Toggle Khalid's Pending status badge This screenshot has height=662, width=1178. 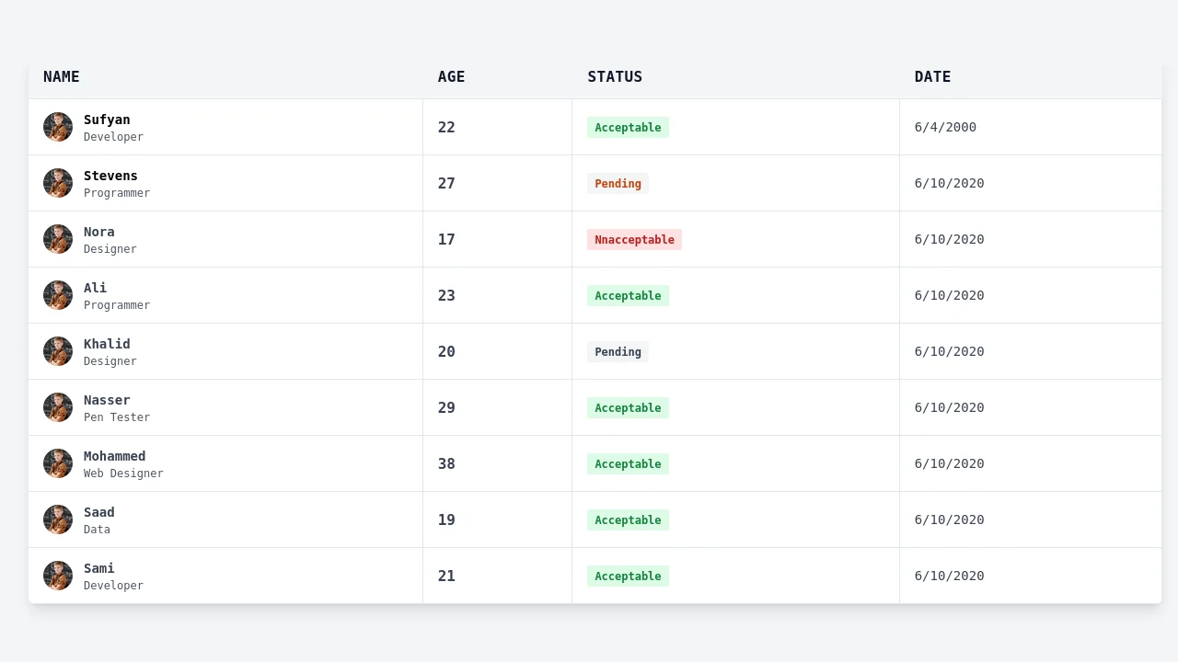(x=618, y=351)
